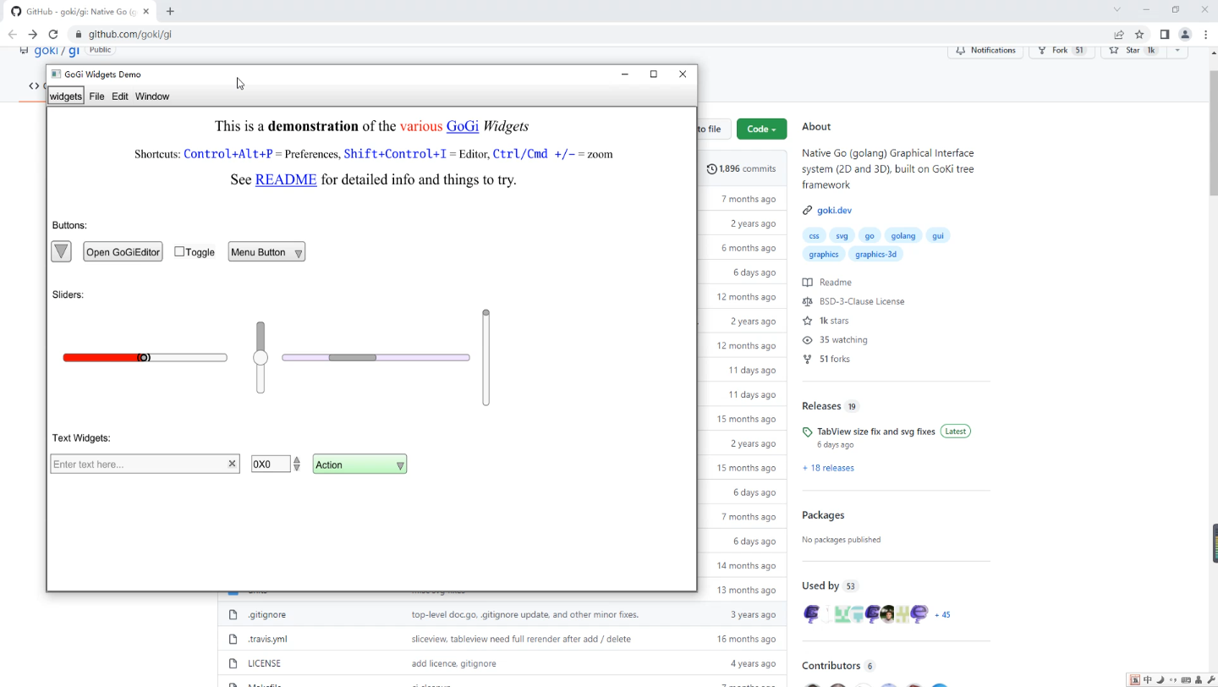Click the red horizontal slider knob

[144, 358]
